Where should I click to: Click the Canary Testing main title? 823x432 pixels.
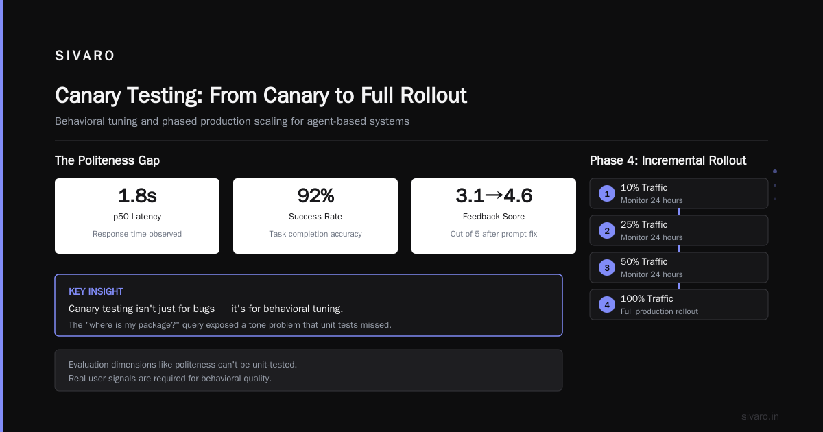pos(261,95)
